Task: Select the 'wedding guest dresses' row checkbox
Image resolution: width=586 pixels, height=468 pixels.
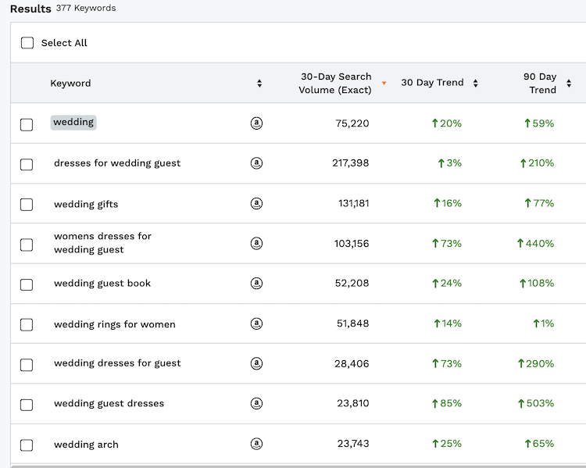Action: 27,405
